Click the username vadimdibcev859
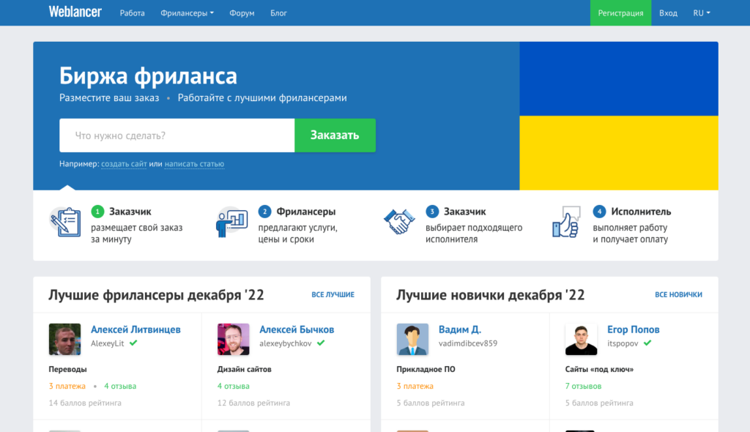750x432 pixels. click(468, 343)
